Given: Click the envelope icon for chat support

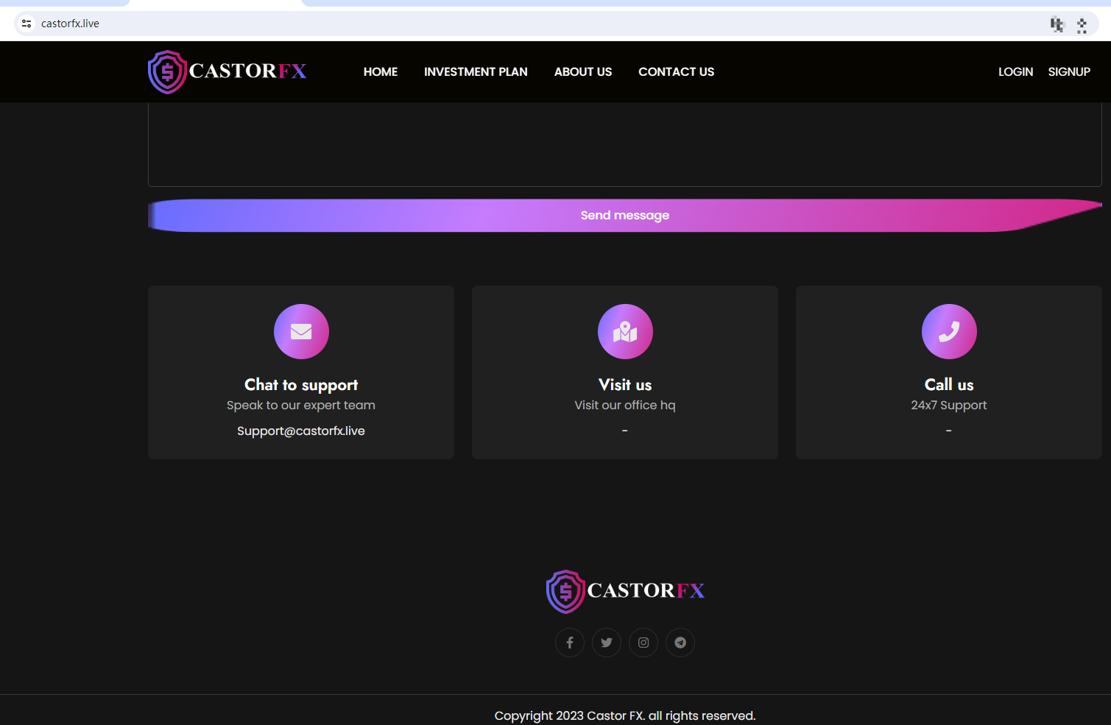Looking at the screenshot, I should [x=301, y=331].
